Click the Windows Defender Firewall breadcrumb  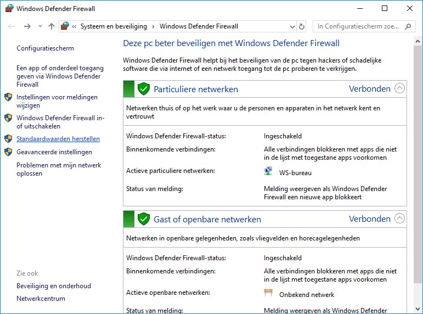[199, 26]
